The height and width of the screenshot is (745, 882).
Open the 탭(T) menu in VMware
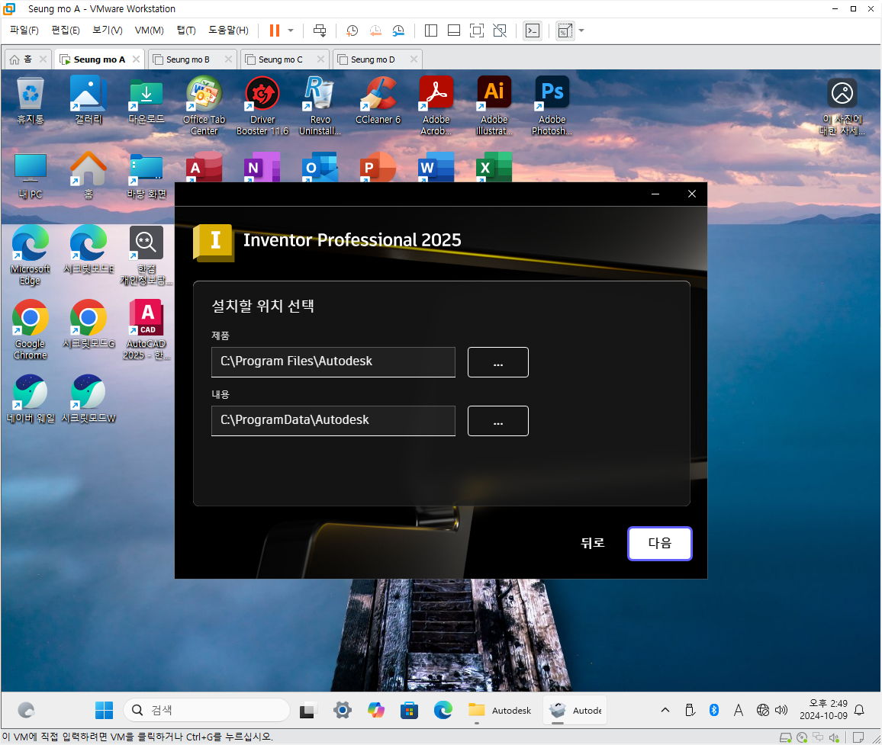point(186,31)
